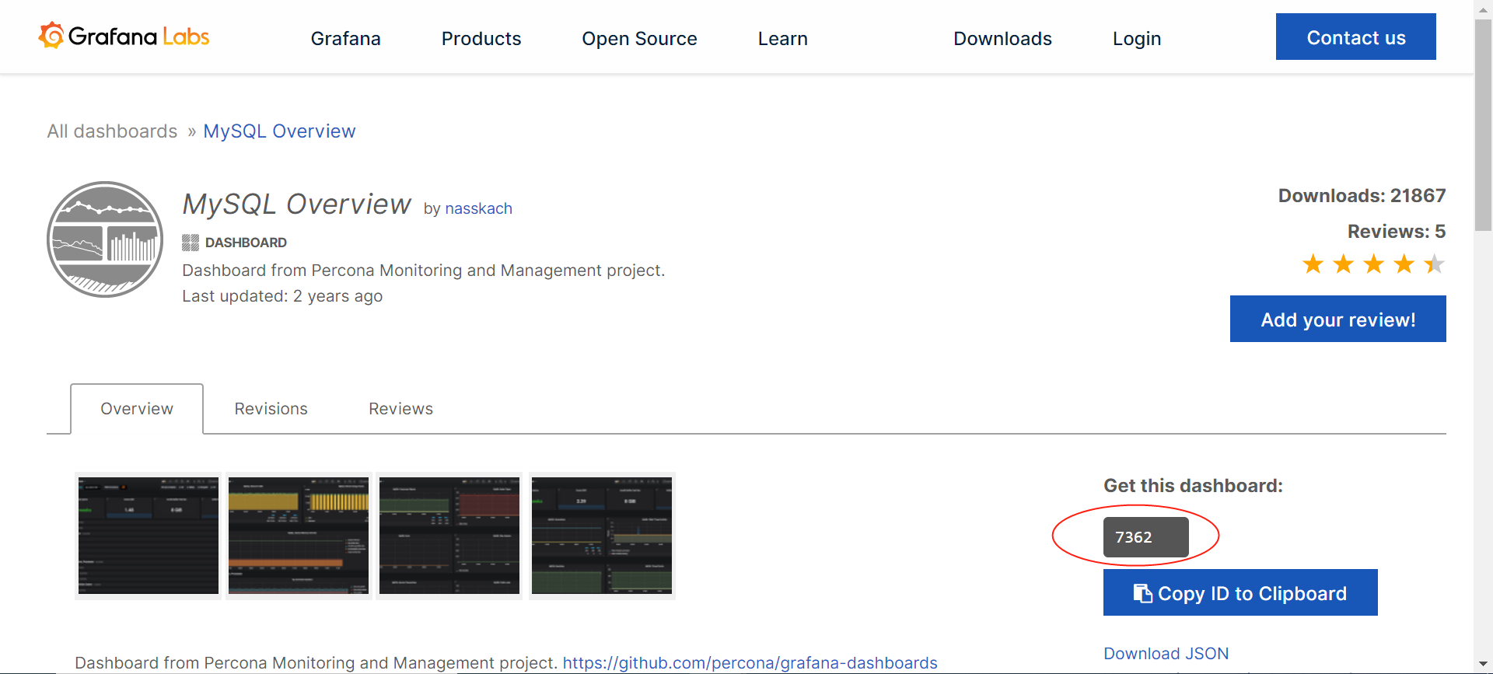Open author nasskach's profile
The image size is (1493, 674).
(478, 208)
